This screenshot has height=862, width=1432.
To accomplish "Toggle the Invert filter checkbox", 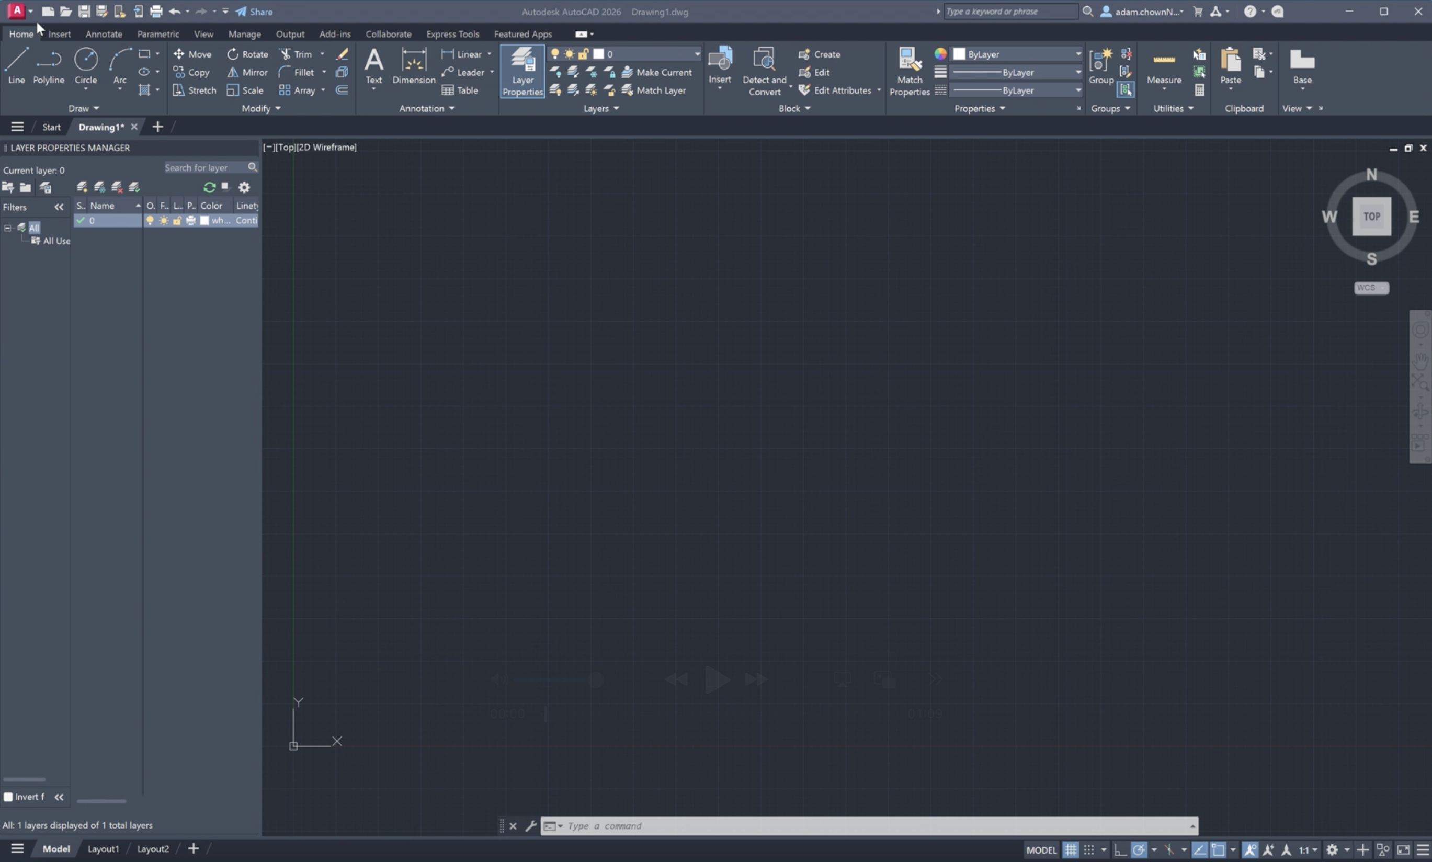I will click(x=8, y=797).
